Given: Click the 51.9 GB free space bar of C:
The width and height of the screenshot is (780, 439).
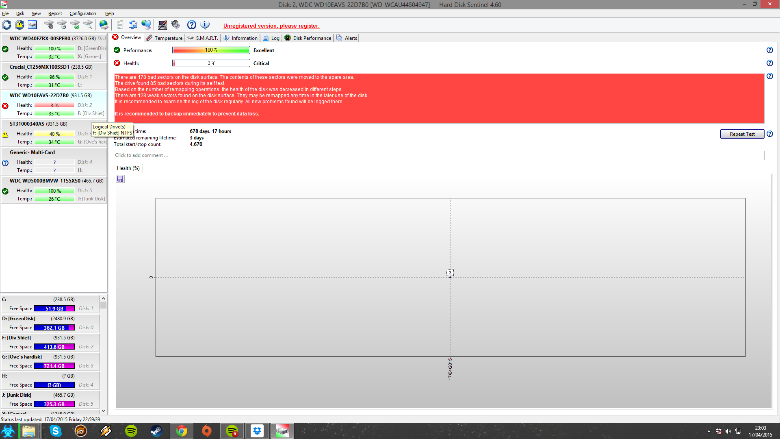Looking at the screenshot, I should 54,309.
